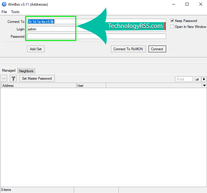Screen dimensions: 207x193
Task: Open the filter funnel icon
Action: (13, 79)
